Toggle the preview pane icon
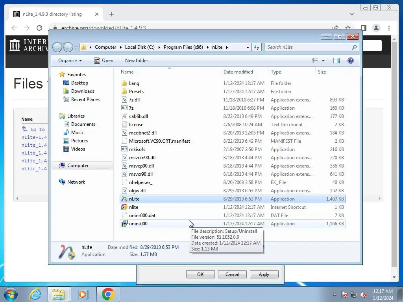Viewport: 403px width, 302px height. [336, 60]
